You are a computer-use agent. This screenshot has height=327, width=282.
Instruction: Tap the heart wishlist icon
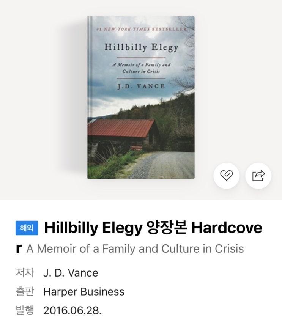pyautogui.click(x=226, y=176)
